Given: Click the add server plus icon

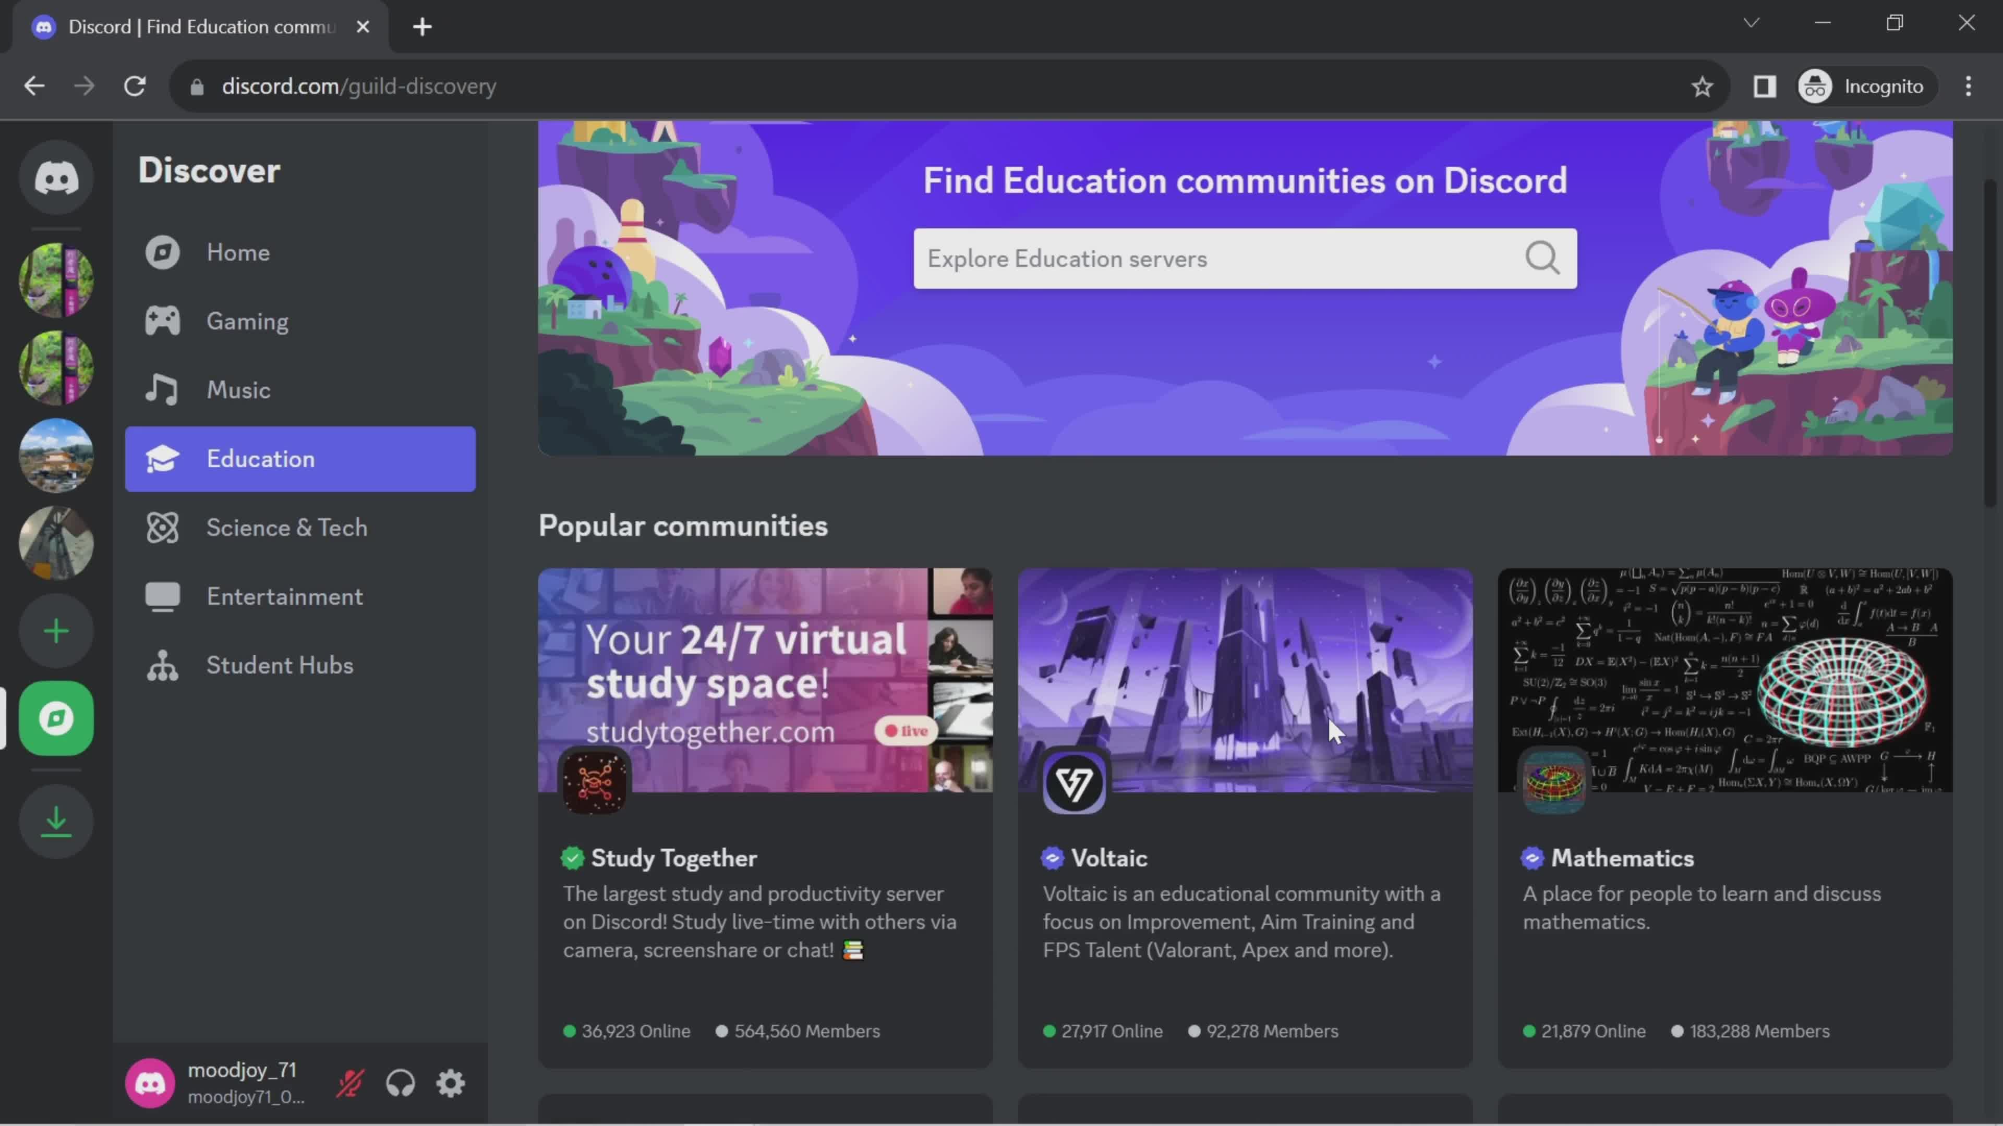Looking at the screenshot, I should click(56, 632).
